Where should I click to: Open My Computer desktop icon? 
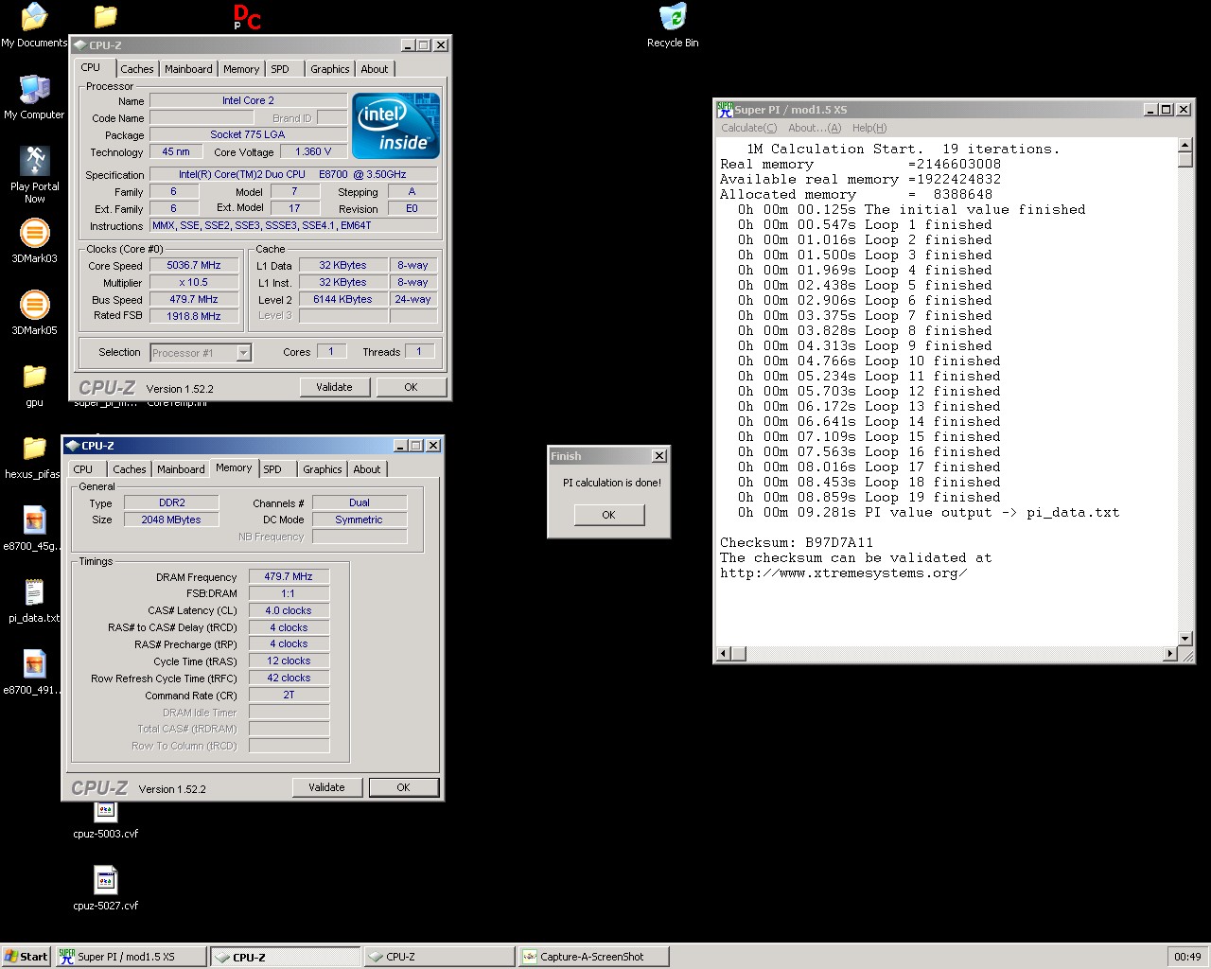coord(34,97)
